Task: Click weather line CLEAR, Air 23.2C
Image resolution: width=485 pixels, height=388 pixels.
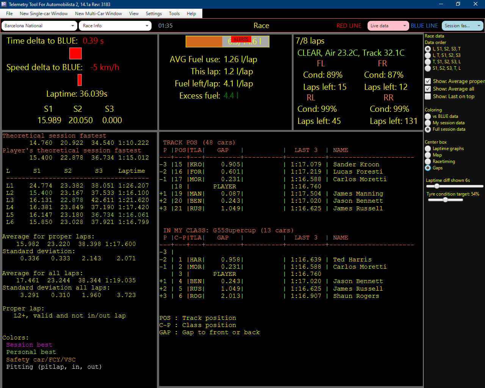Action: (x=351, y=53)
